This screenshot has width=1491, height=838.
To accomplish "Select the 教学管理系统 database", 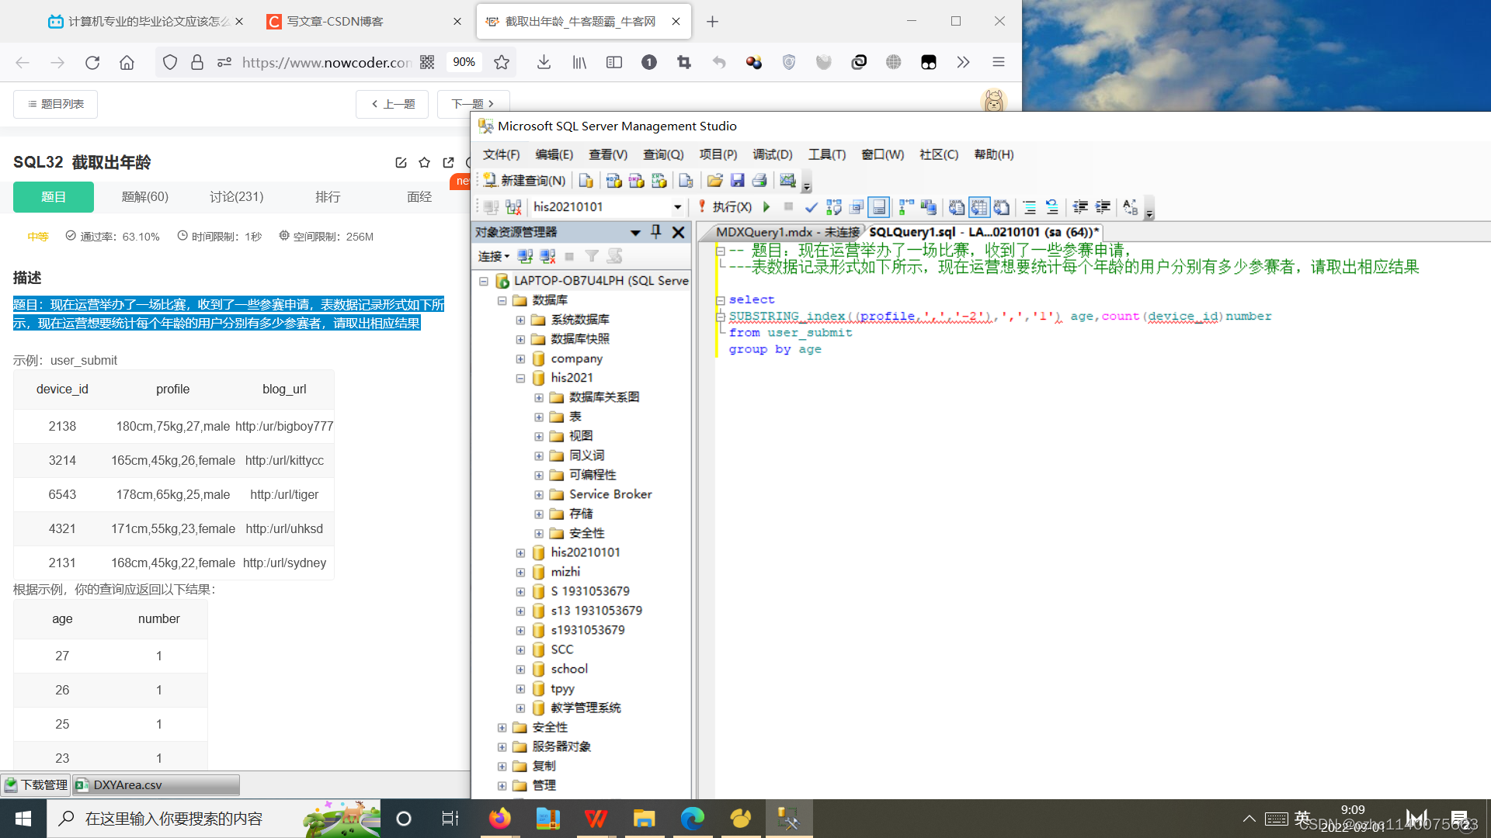I will [586, 708].
